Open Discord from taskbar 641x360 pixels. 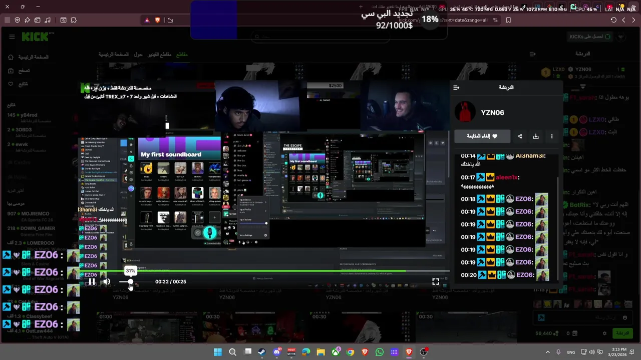(276, 352)
